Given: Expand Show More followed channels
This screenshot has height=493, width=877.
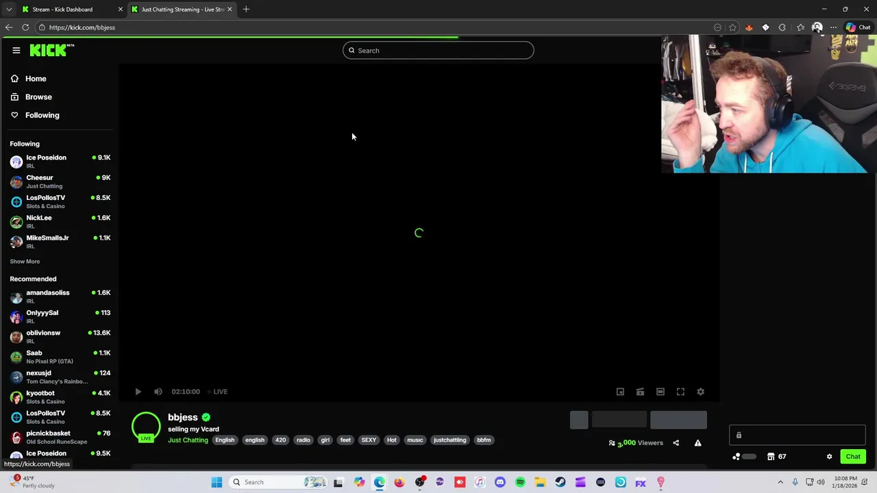Looking at the screenshot, I should [25, 262].
